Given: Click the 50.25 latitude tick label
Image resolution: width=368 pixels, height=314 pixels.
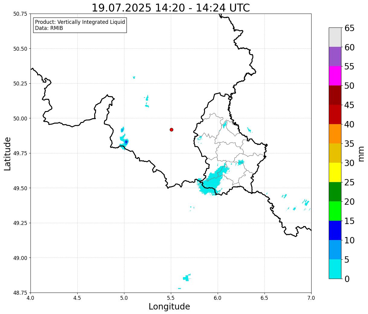Looking at the screenshot, I should [x=20, y=84].
